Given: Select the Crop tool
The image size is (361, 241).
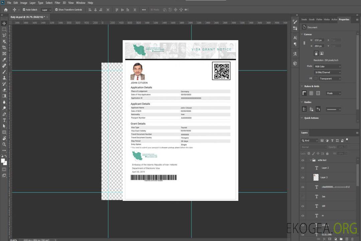Looking at the screenshot, I should [x=4, y=48].
